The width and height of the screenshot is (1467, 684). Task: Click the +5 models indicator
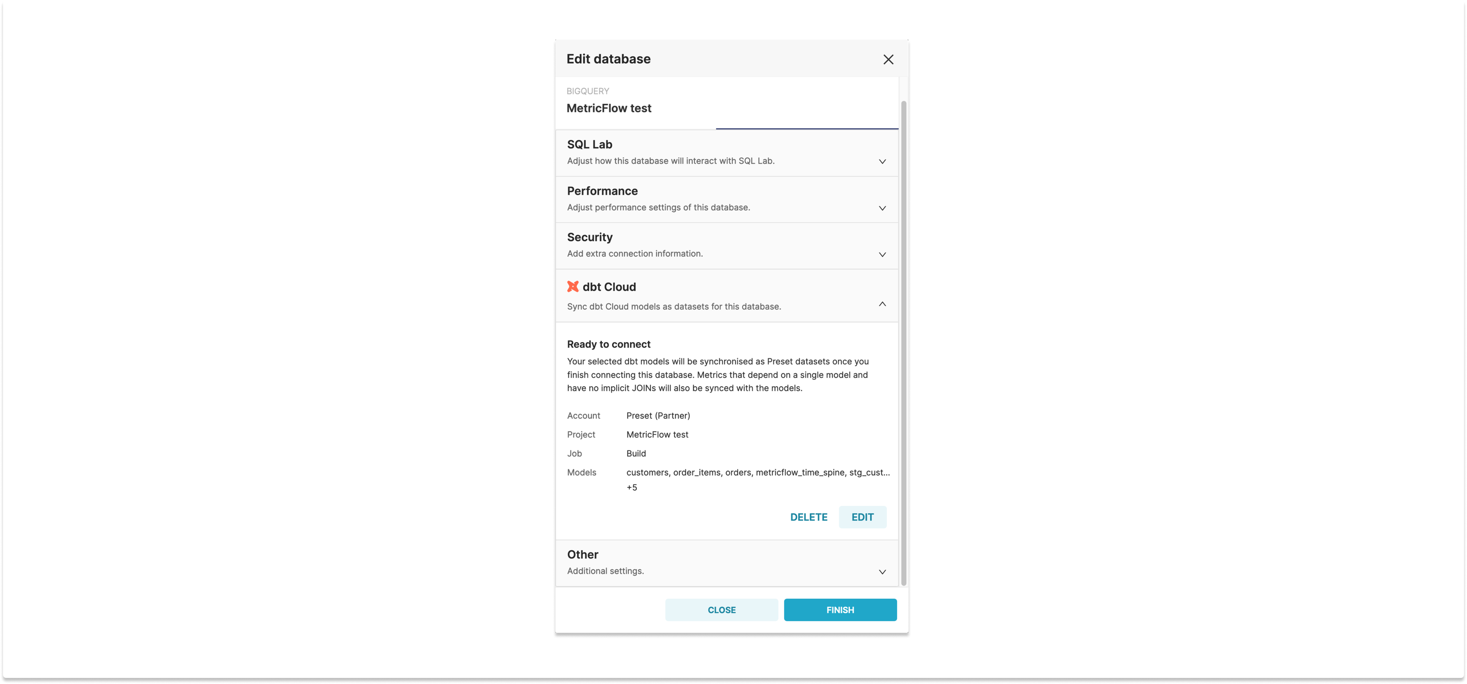[632, 487]
